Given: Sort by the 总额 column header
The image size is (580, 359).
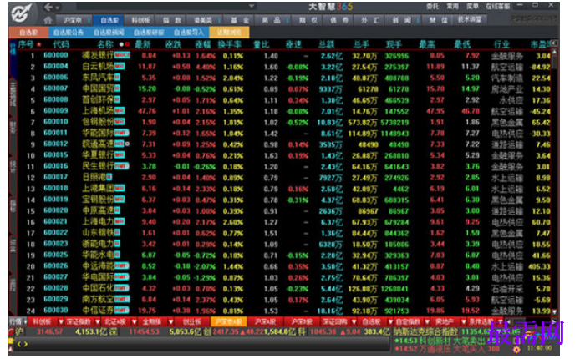Looking at the screenshot, I should (326, 45).
